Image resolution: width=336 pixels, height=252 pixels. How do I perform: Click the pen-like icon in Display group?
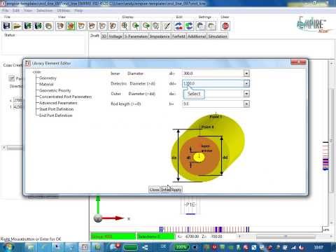(167, 26)
